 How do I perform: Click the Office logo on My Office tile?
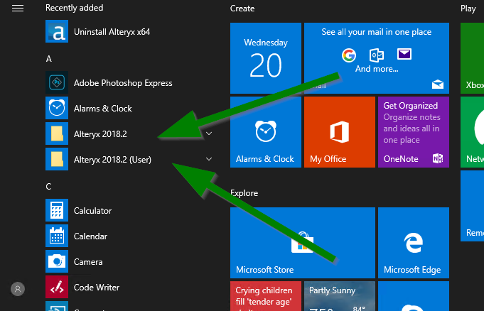tap(340, 132)
